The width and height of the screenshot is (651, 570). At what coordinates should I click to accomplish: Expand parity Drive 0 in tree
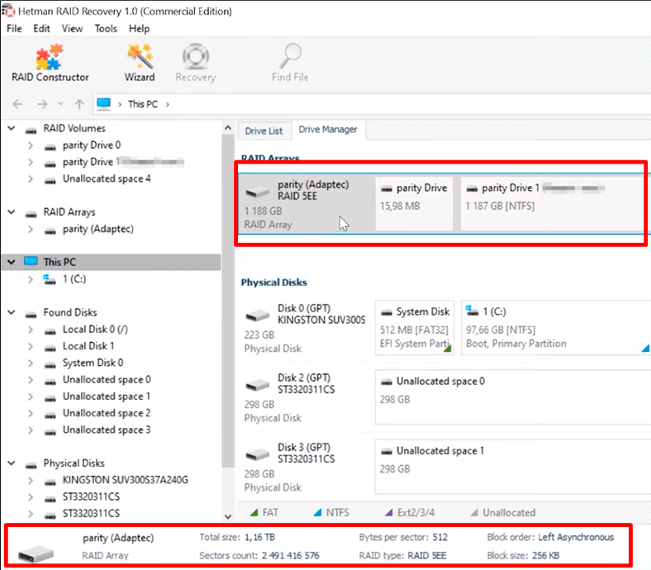coord(31,145)
